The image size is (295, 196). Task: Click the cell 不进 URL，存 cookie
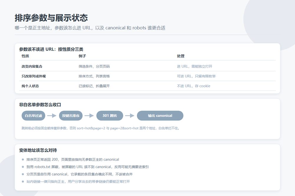click(x=194, y=86)
